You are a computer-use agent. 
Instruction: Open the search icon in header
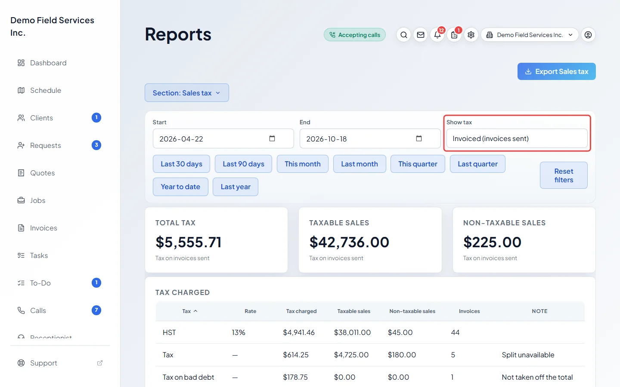click(403, 35)
